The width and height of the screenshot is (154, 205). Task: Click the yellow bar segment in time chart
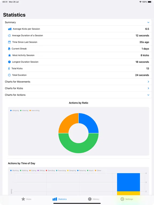[128, 193]
